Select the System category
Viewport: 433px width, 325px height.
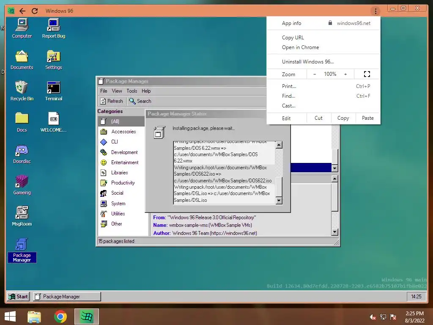[121, 204]
